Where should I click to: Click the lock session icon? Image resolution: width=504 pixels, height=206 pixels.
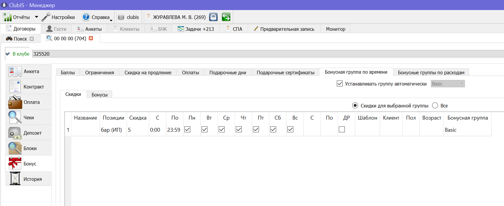(x=213, y=17)
